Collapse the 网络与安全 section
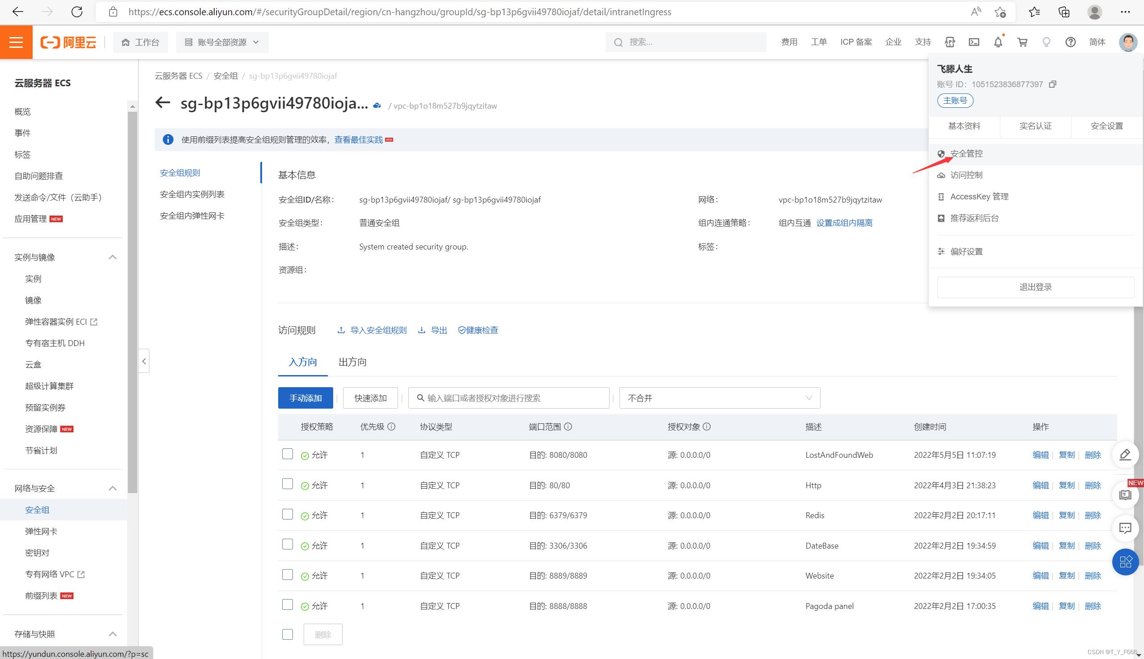 point(113,488)
